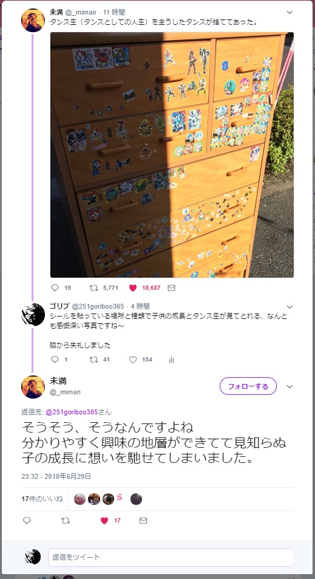This screenshot has height=579, width=315.
Task: Open the sticker-covered dresser photo
Action: tap(172, 155)
